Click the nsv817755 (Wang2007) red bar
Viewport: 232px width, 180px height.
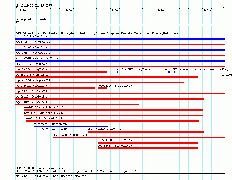pyautogui.click(x=62, y=72)
